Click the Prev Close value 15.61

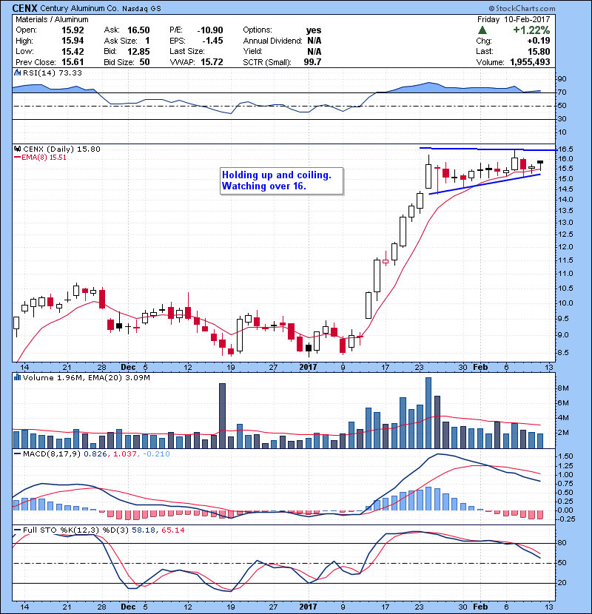pyautogui.click(x=73, y=62)
